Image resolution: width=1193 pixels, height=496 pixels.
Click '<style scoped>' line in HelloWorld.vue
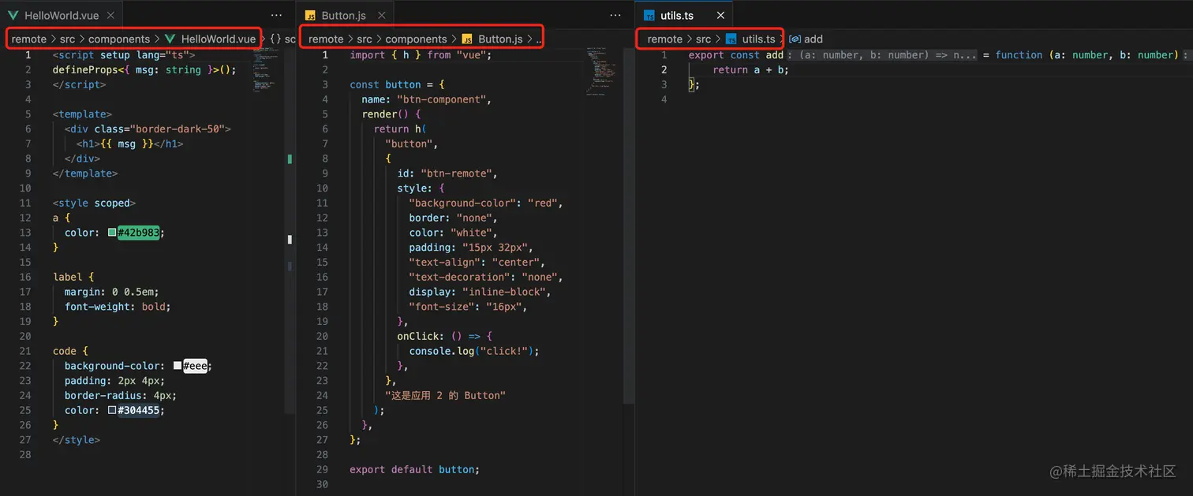pos(94,203)
